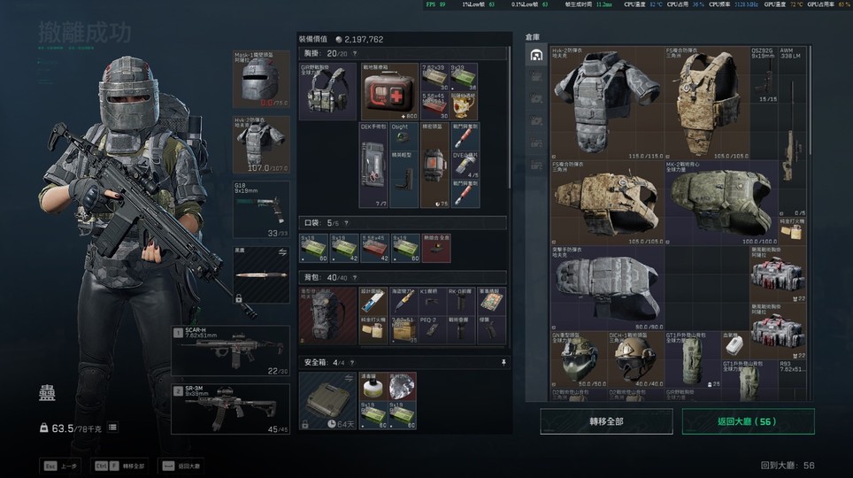Select the GN heavy helmet in the warehouse
The image size is (853, 478).
click(579, 359)
